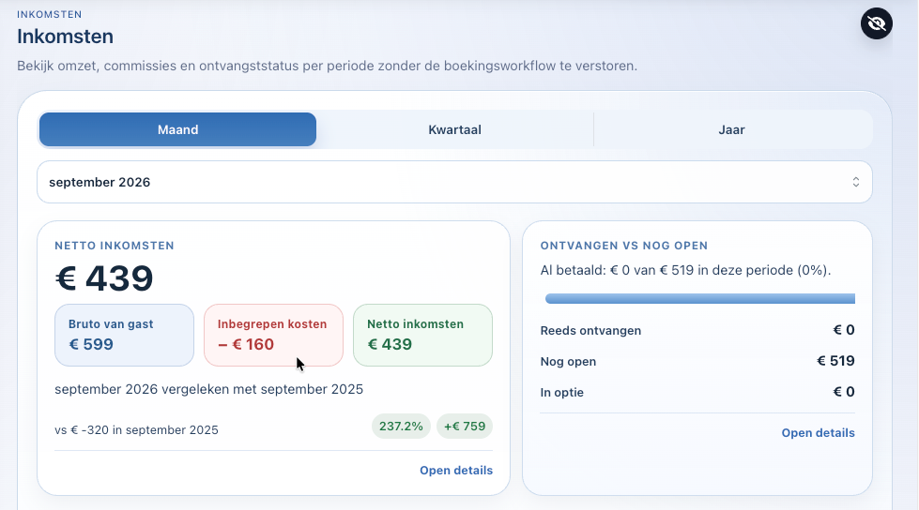
Task: Toggle the hide-amounts eye icon
Action: pyautogui.click(x=876, y=23)
